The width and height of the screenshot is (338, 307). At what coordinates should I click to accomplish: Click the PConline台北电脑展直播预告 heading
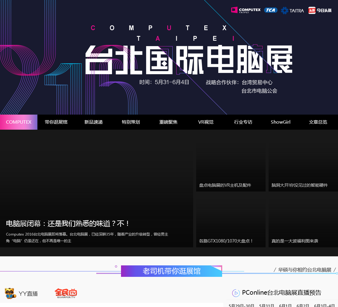click(x=282, y=293)
